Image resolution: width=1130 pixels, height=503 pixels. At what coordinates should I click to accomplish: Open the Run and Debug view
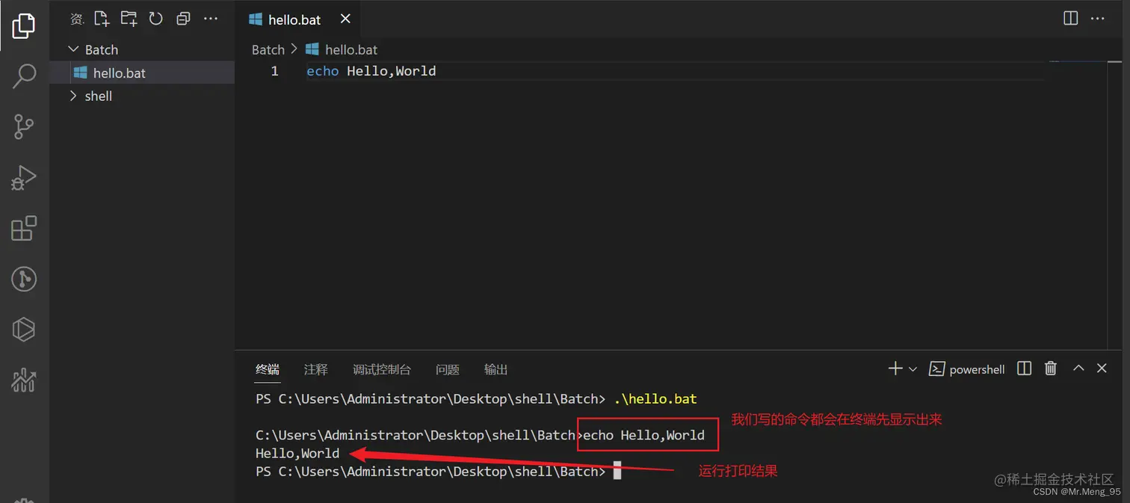click(24, 177)
